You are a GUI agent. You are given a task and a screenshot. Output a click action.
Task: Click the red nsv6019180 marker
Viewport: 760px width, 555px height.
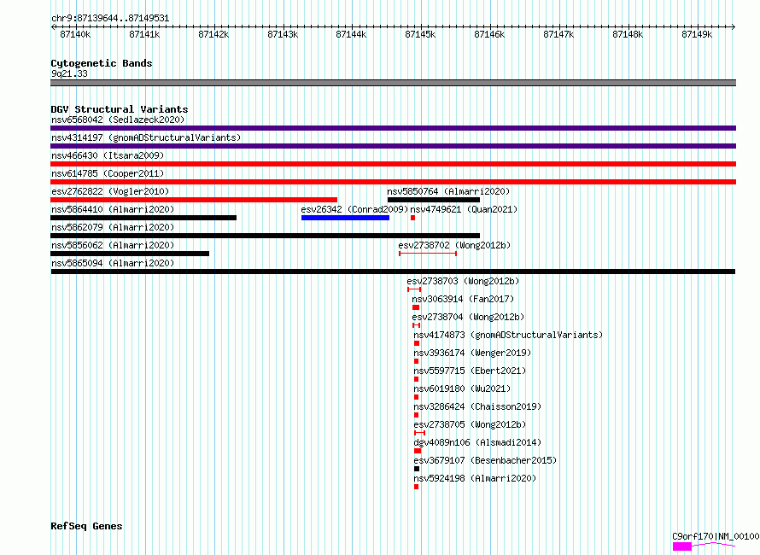[417, 397]
